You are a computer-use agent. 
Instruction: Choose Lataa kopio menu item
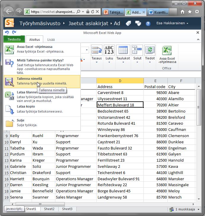(42, 109)
